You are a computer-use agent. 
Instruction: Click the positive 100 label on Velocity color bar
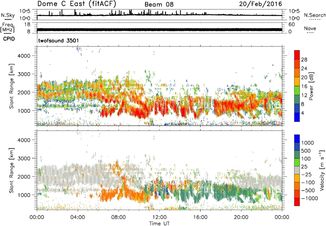[x=306, y=159]
